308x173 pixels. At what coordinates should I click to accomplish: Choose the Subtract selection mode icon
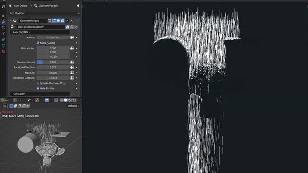click(20, 106)
